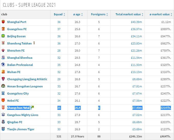This screenshot has width=174, height=140.
Task: Click the Henan Songshan Longmen crest
Action: pyautogui.click(x=3, y=86)
